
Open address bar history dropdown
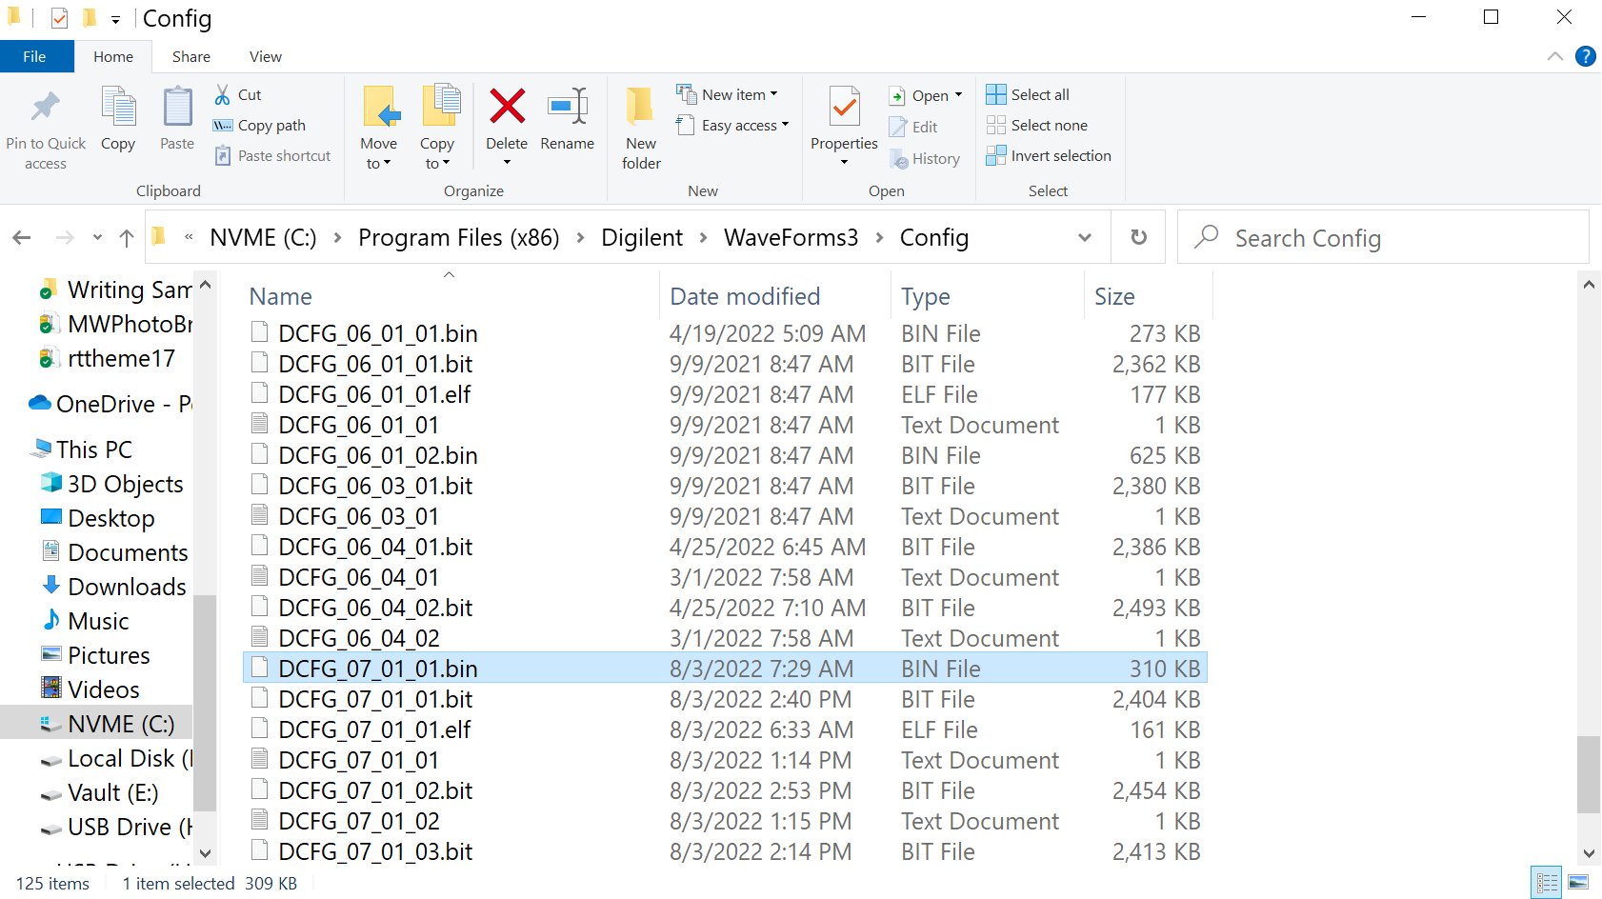click(1084, 237)
